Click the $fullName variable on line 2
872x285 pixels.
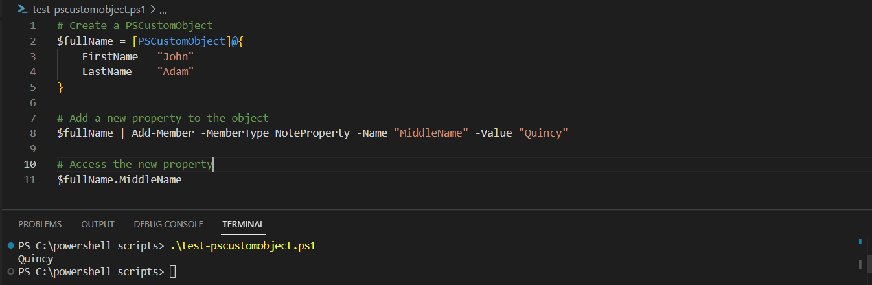click(x=85, y=41)
